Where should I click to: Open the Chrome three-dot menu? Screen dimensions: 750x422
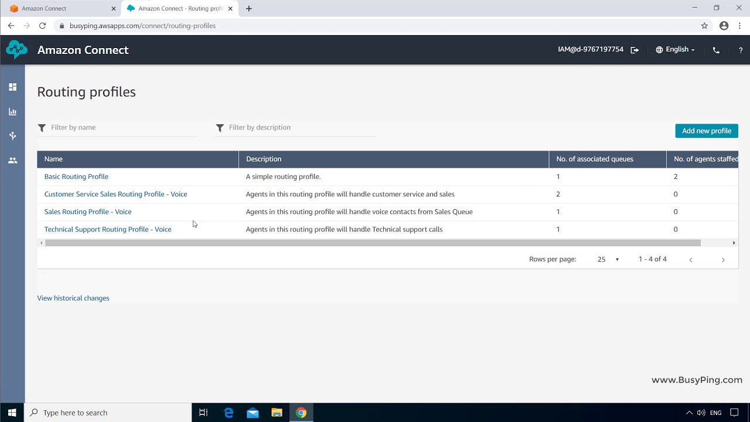[x=741, y=26]
